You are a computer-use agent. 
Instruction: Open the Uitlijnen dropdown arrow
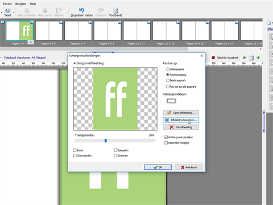[x=67, y=13]
